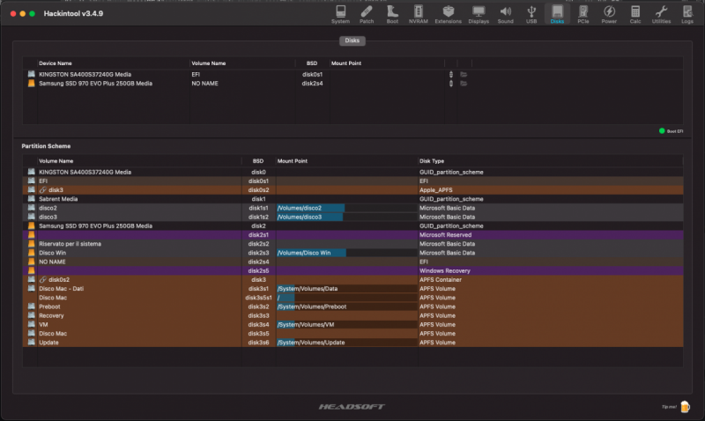Click the mount toggle for KINGSTON EFI
The image size is (705, 421).
tap(451, 75)
